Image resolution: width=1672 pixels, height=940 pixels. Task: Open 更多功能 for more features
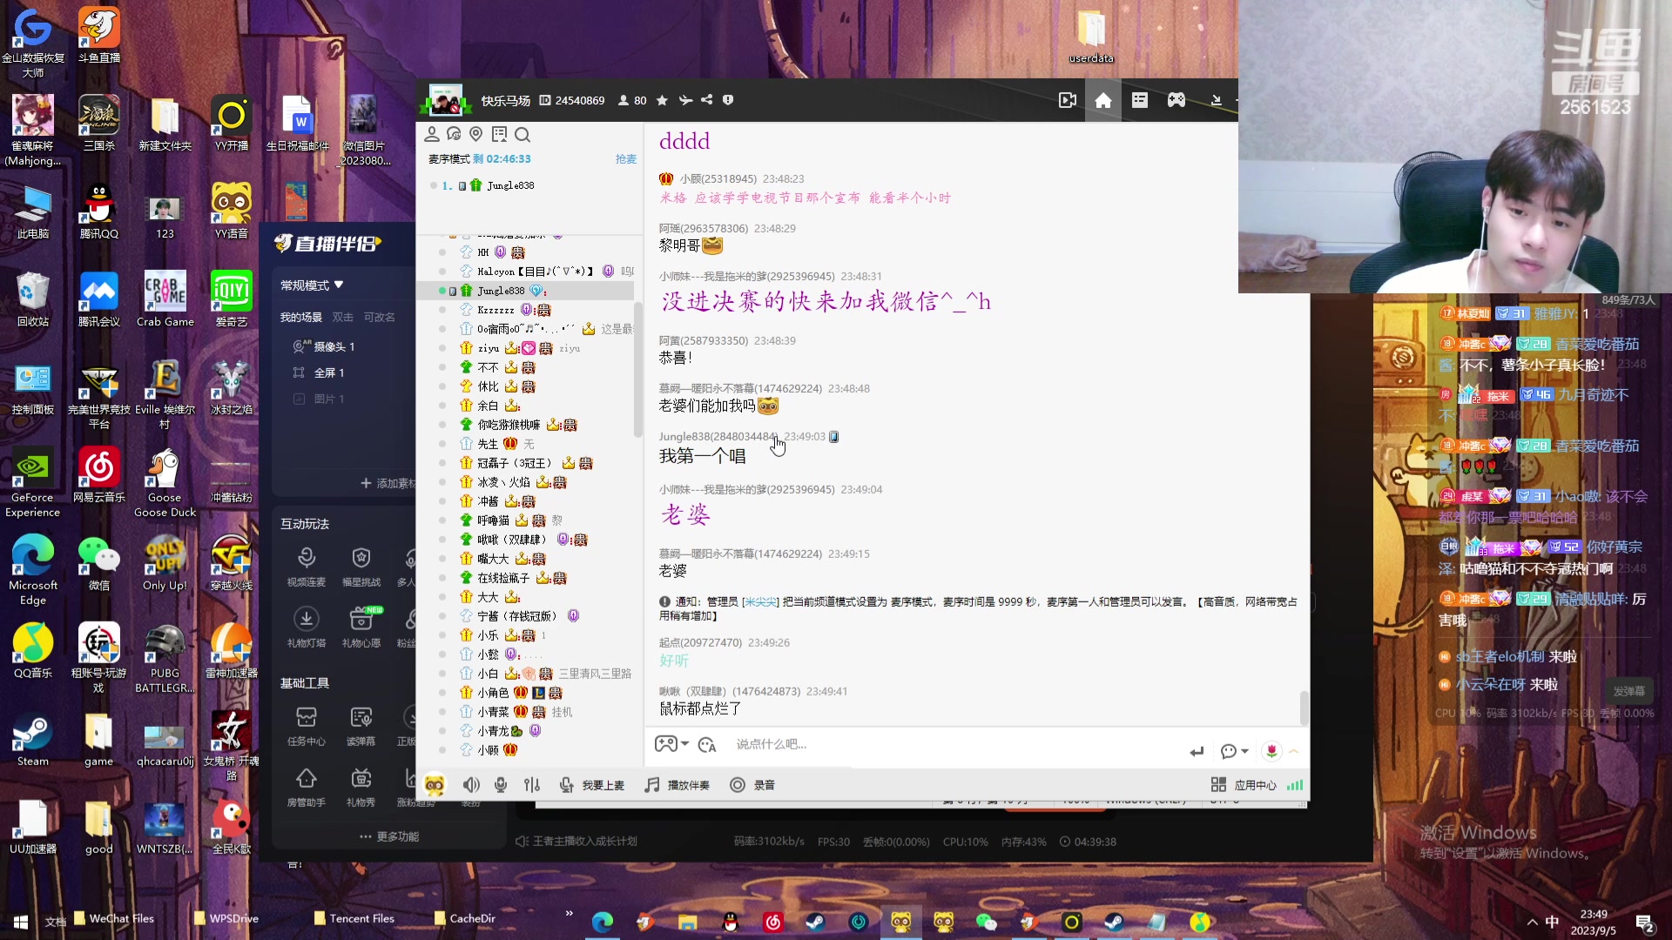pos(390,836)
